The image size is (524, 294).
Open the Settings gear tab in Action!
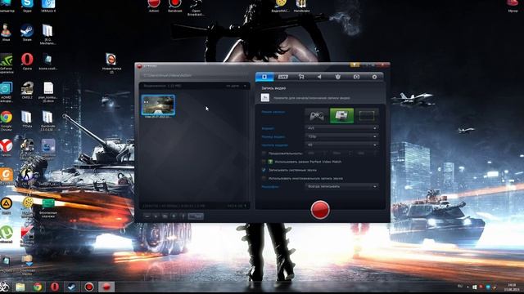(x=375, y=77)
